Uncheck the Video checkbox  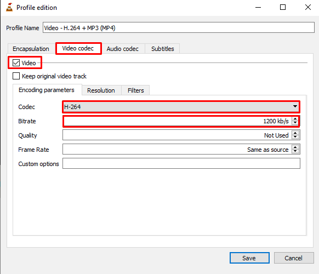click(16, 63)
